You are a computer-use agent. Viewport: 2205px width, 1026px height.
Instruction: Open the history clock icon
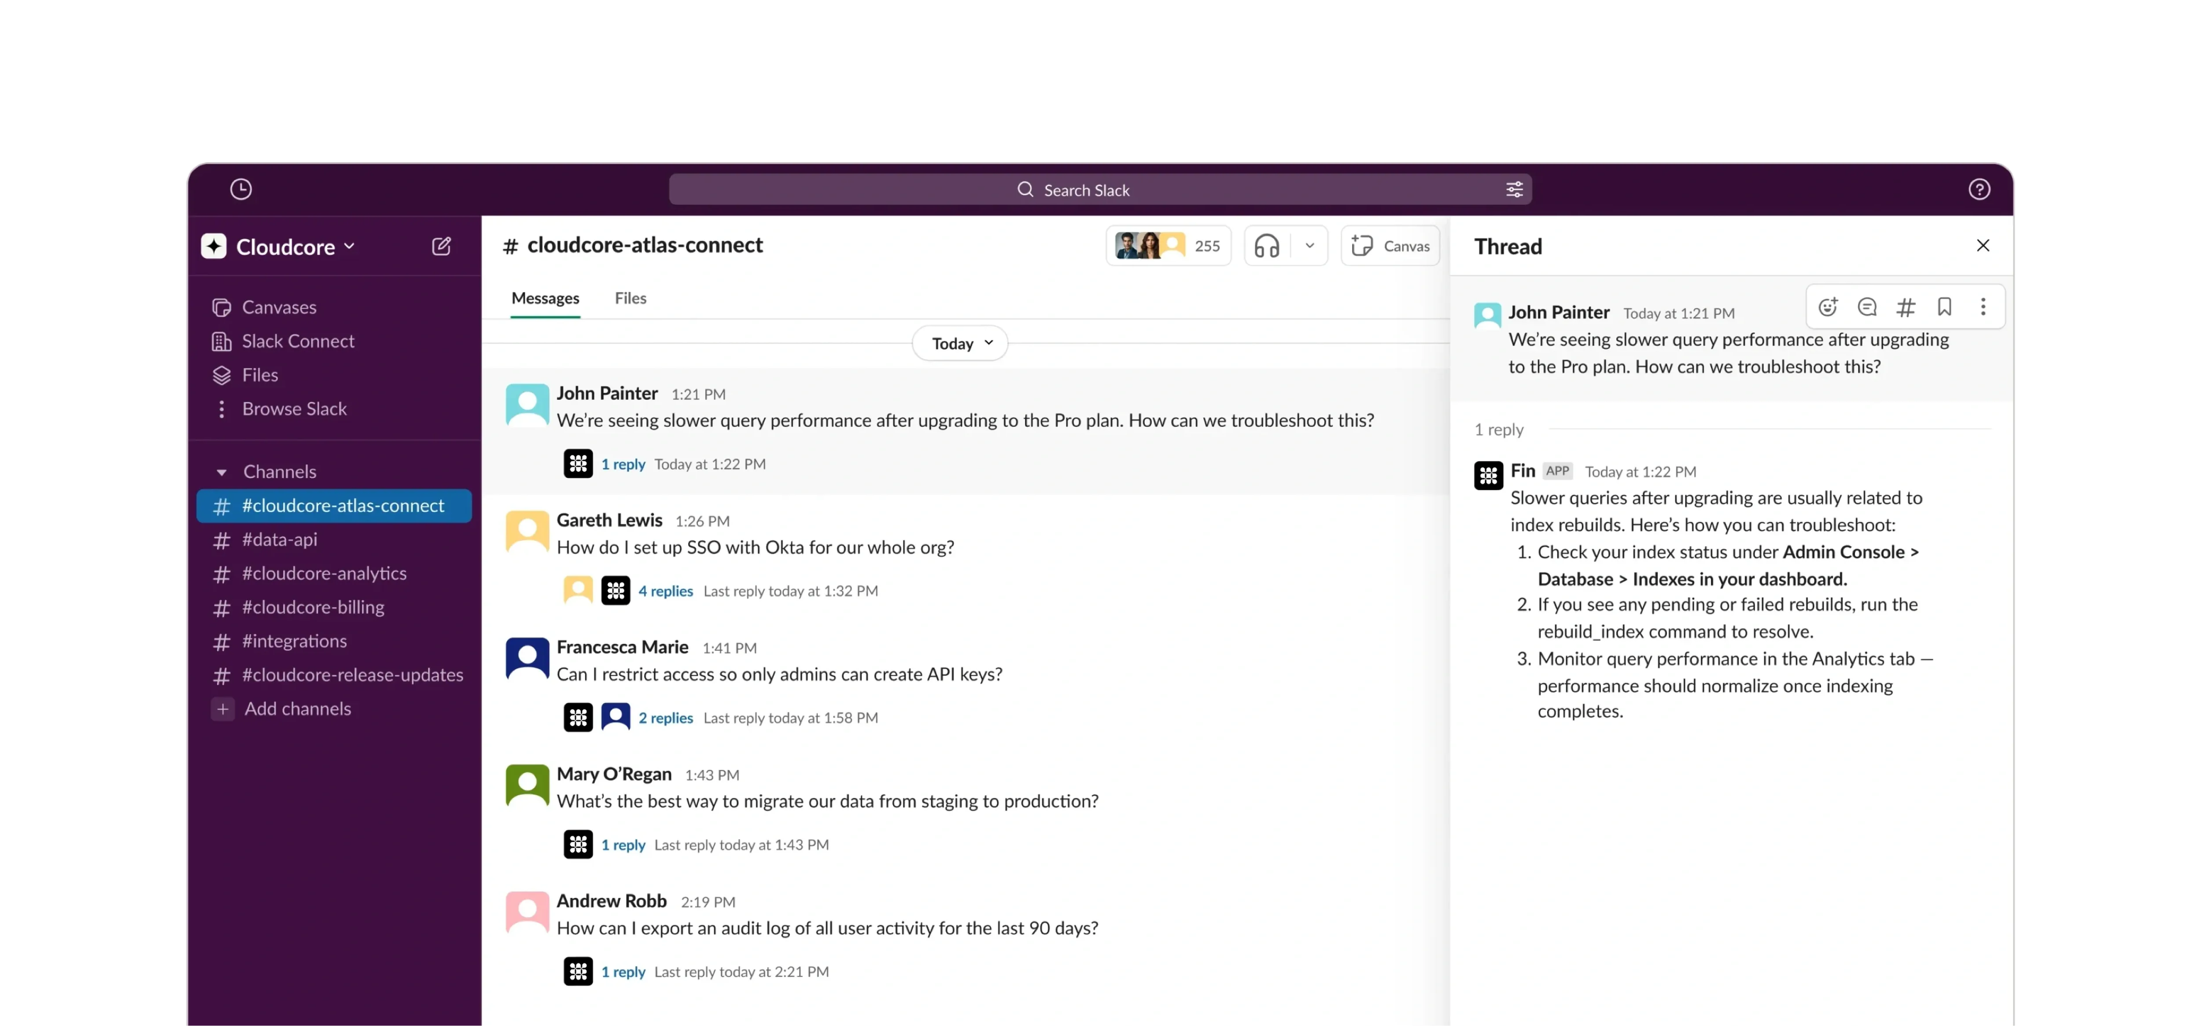click(x=240, y=189)
